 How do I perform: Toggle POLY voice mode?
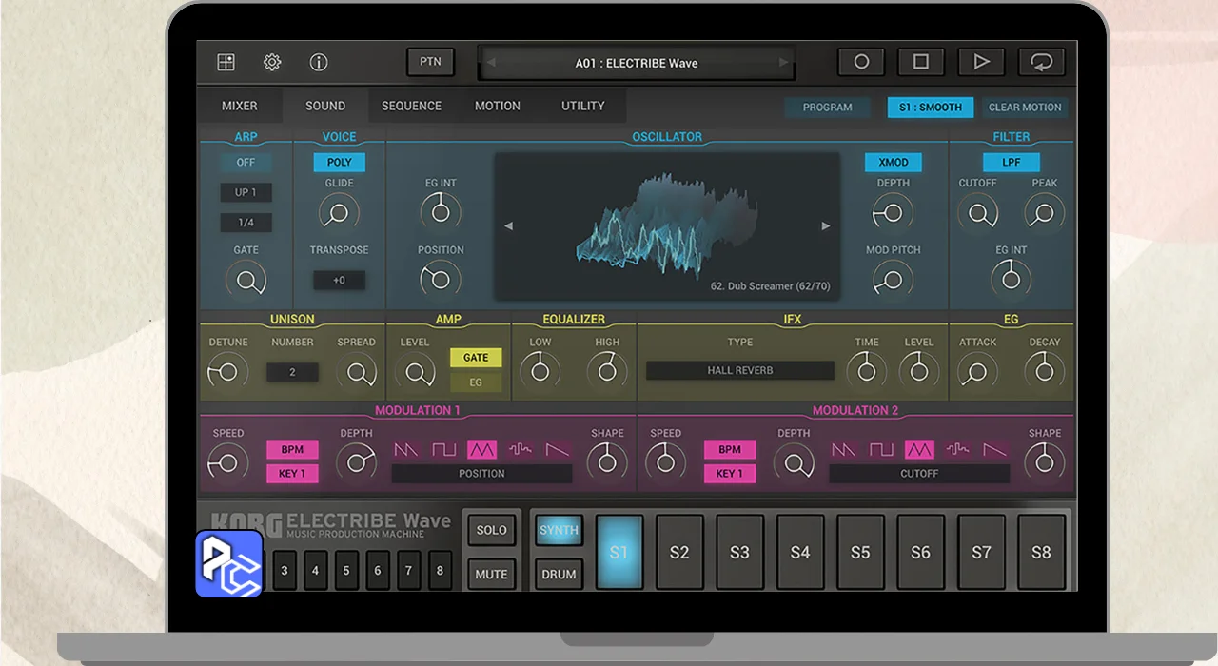click(x=339, y=162)
